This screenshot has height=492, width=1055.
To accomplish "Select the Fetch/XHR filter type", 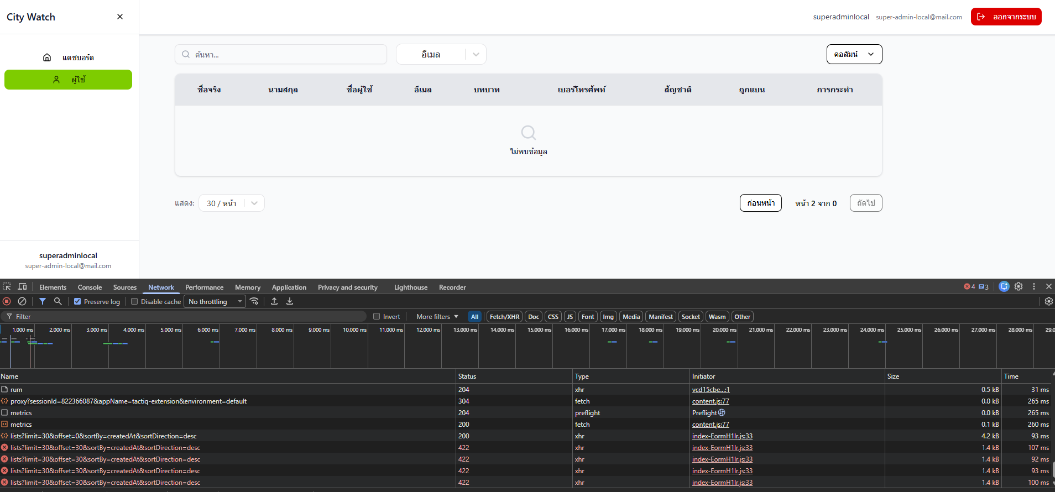I will pos(504,317).
